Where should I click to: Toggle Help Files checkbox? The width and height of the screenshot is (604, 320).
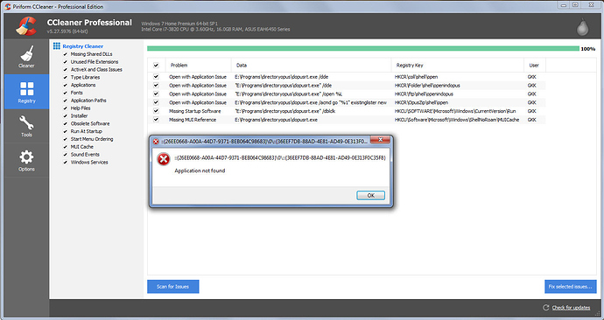[x=65, y=108]
